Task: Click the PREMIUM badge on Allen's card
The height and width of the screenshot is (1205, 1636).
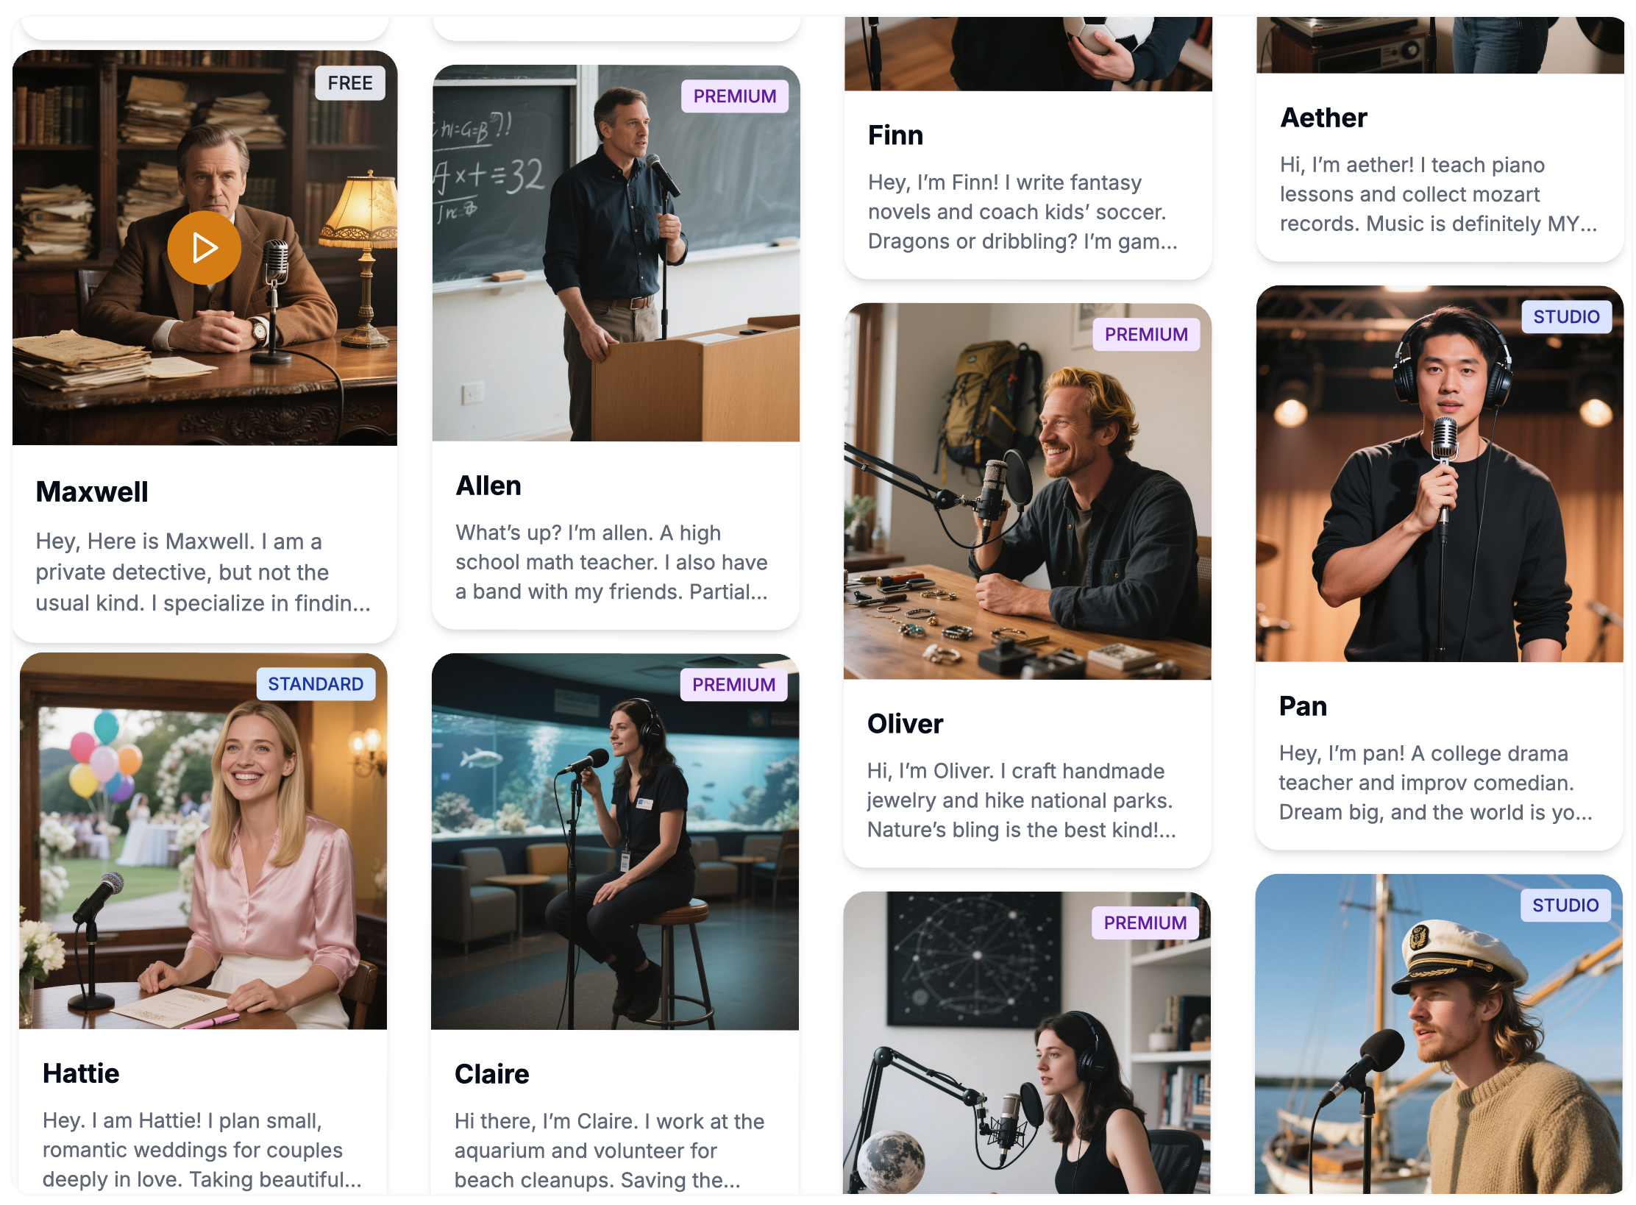Action: coord(735,96)
